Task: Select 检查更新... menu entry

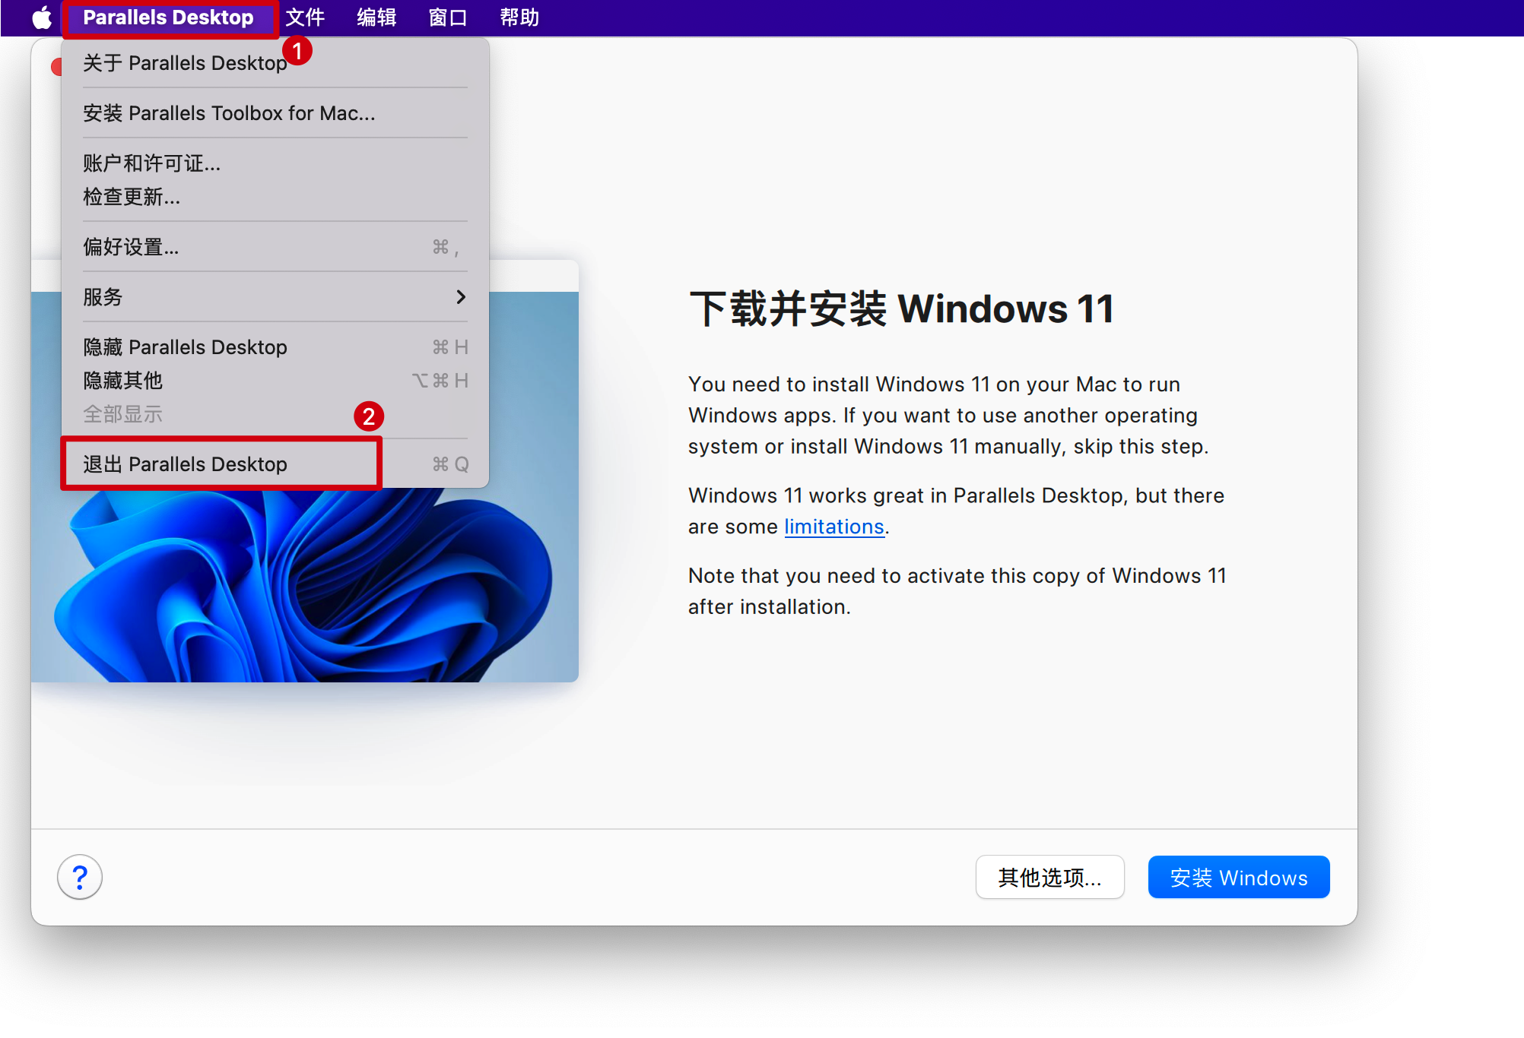Action: [x=275, y=197]
